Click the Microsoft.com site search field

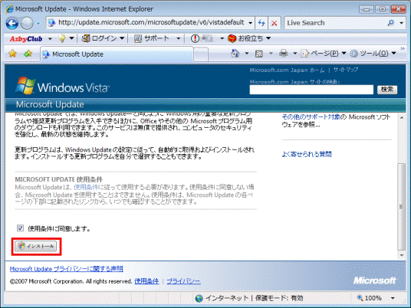click(311, 90)
